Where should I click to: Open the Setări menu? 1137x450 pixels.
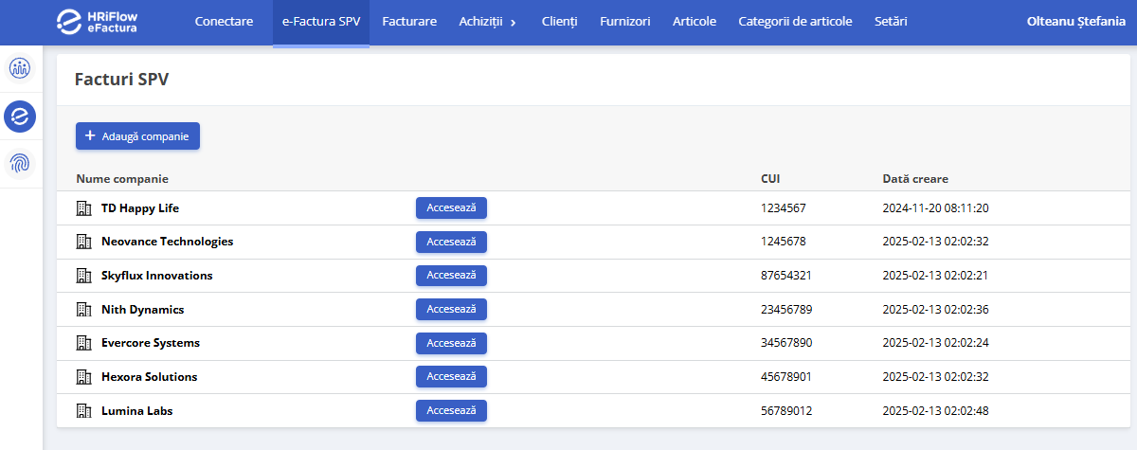click(891, 22)
